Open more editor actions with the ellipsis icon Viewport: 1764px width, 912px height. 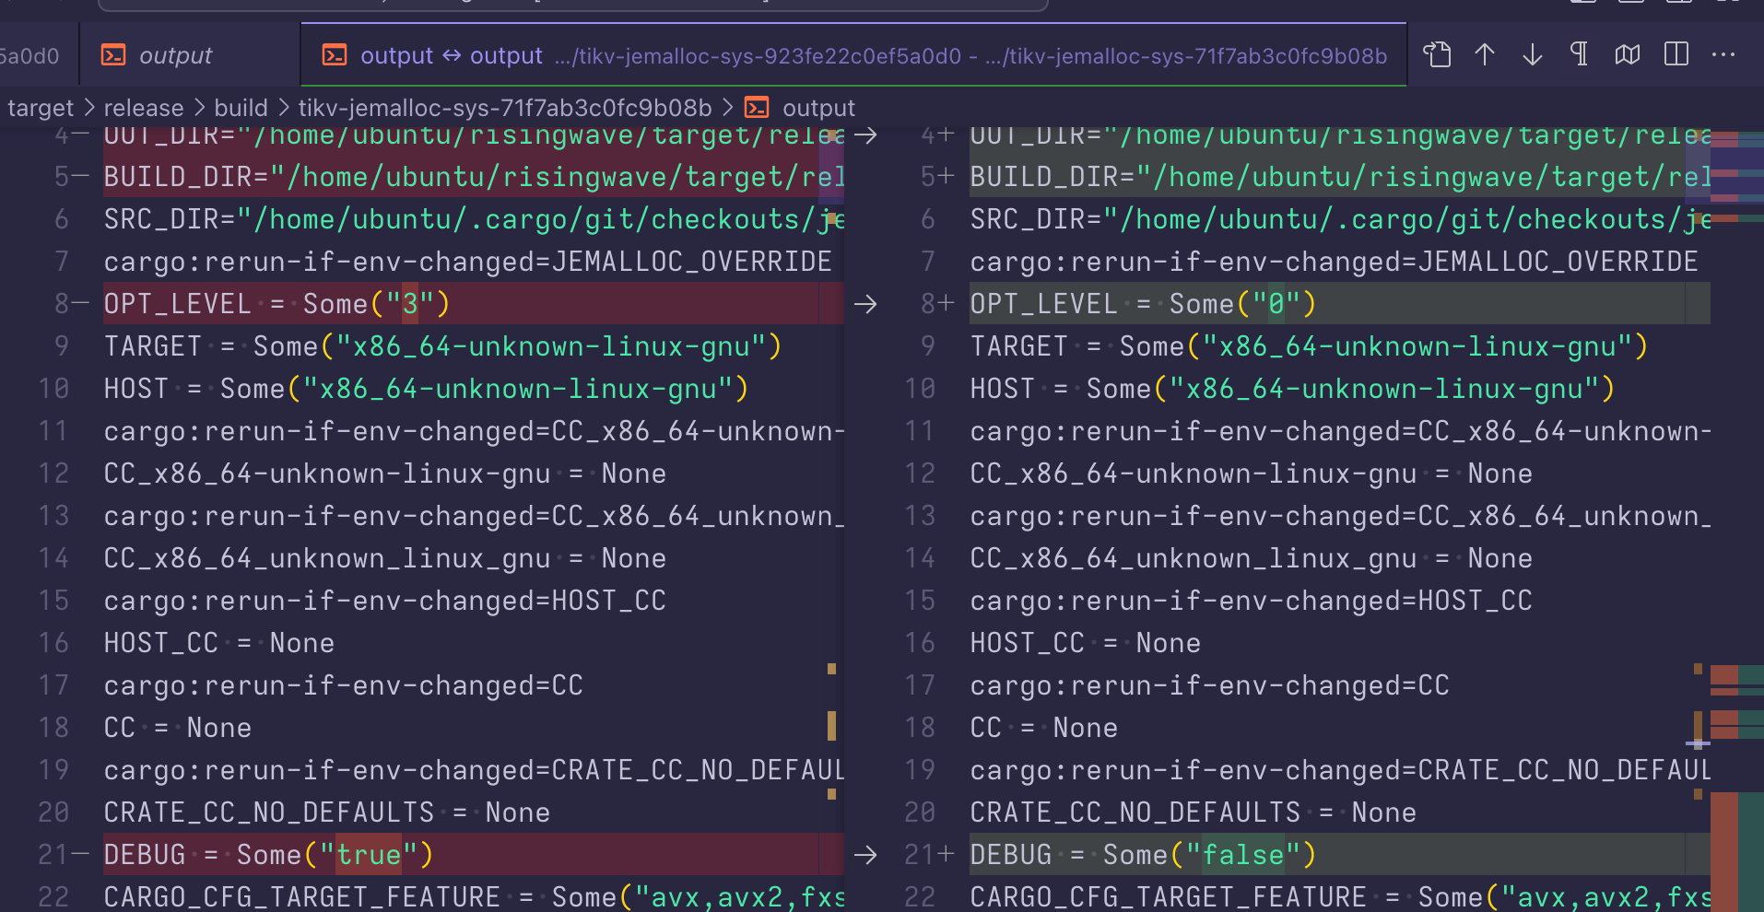1723,55
